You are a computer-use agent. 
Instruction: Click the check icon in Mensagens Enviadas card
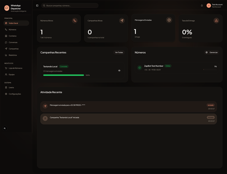169,20
